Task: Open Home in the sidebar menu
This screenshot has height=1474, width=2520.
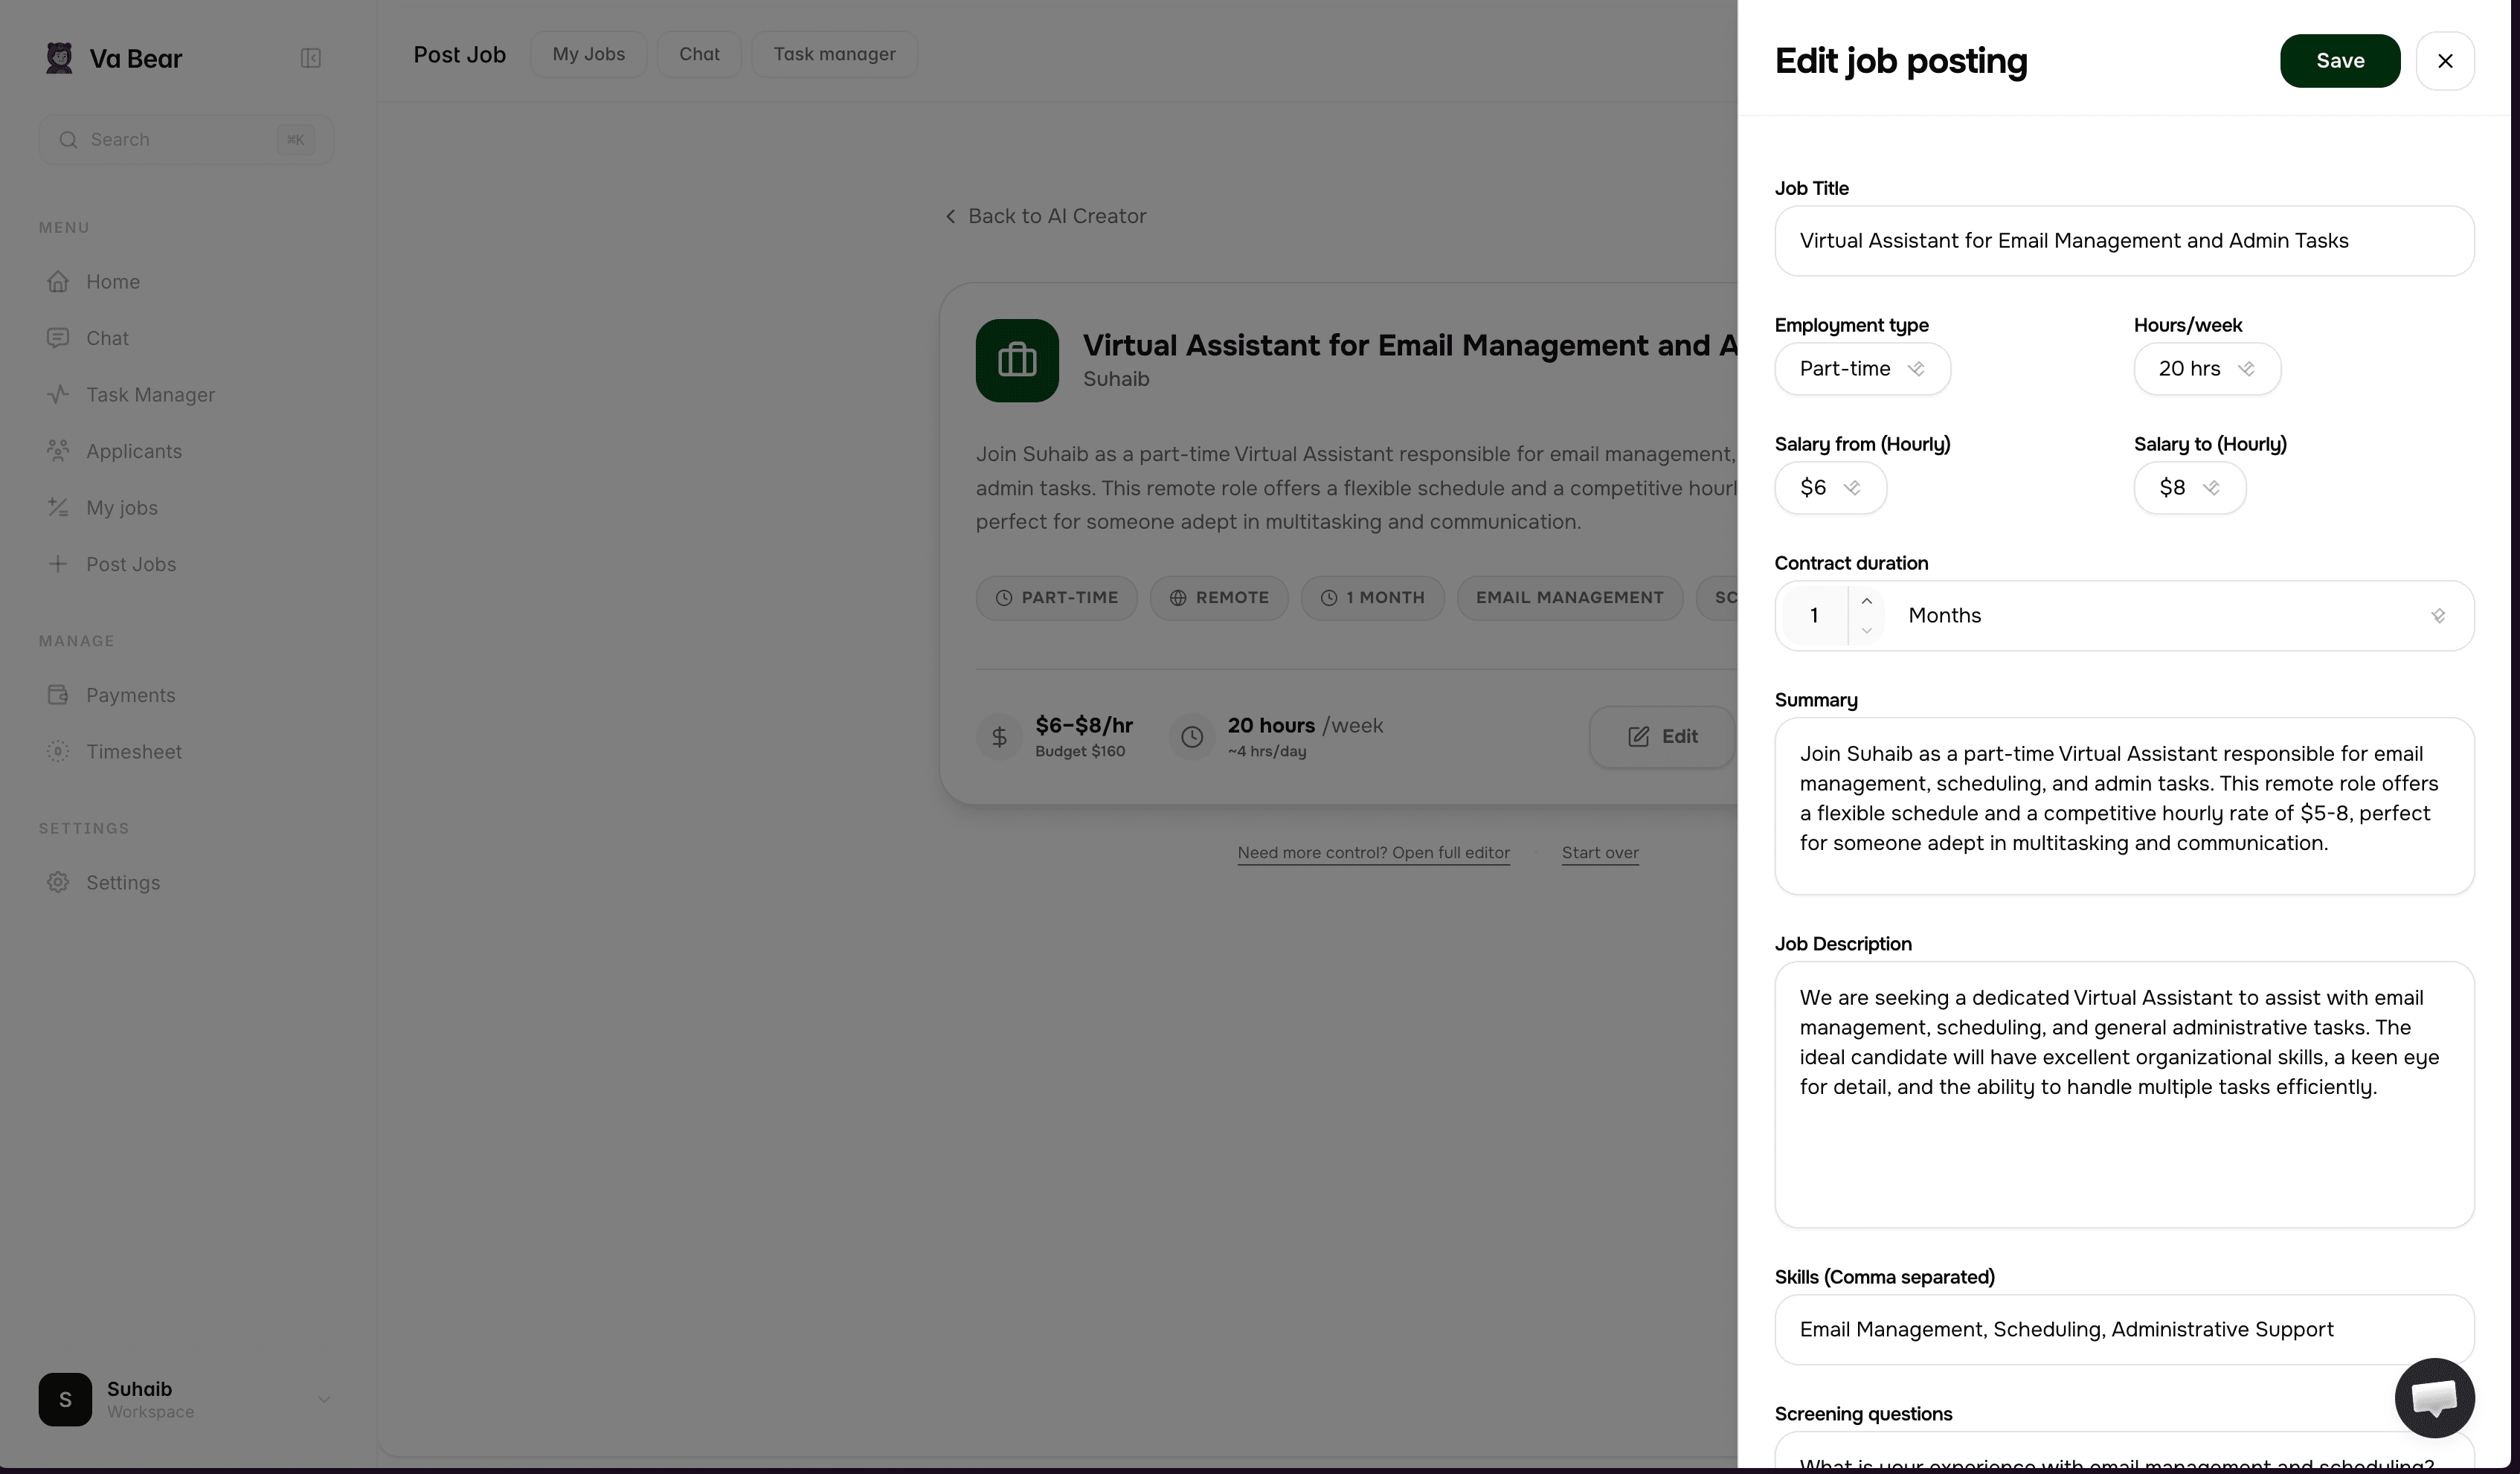Action: tap(186, 282)
